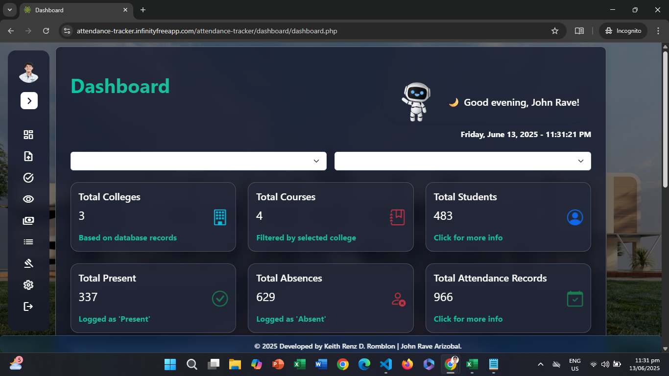This screenshot has width=669, height=376.
Task: Click "Logged as 'Present'" text
Action: (x=114, y=319)
